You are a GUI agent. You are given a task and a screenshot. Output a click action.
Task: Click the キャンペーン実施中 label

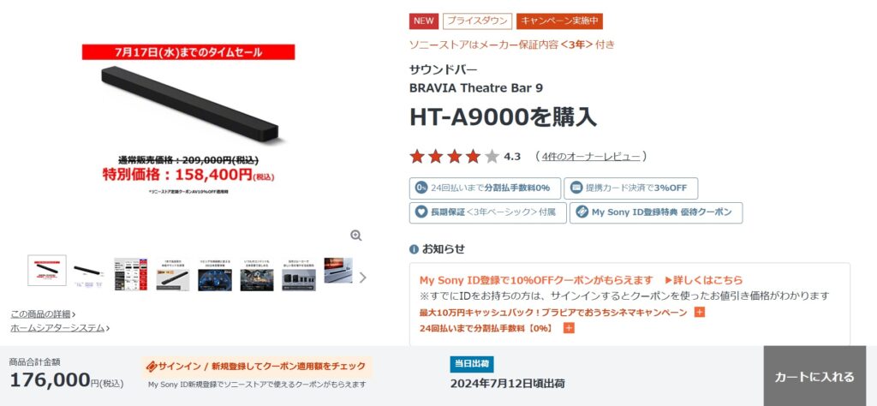click(x=559, y=21)
